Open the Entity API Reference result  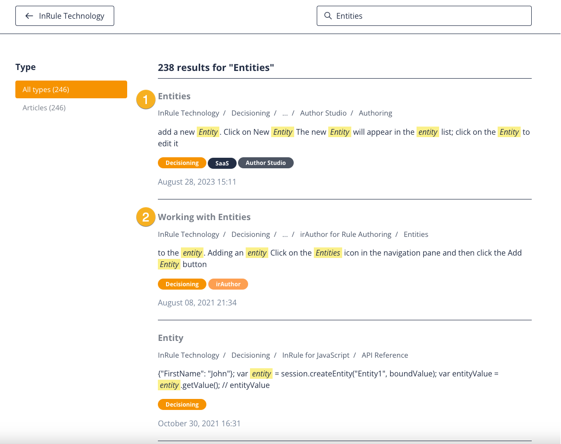[x=170, y=338]
